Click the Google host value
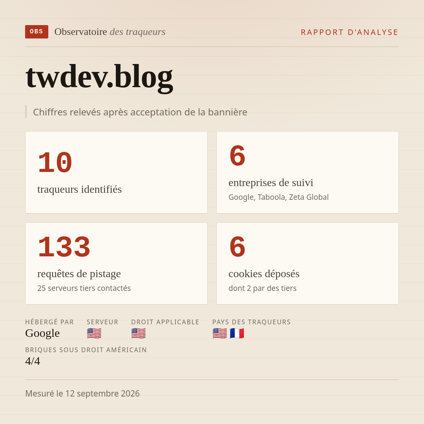This screenshot has width=424, height=424. pos(42,333)
